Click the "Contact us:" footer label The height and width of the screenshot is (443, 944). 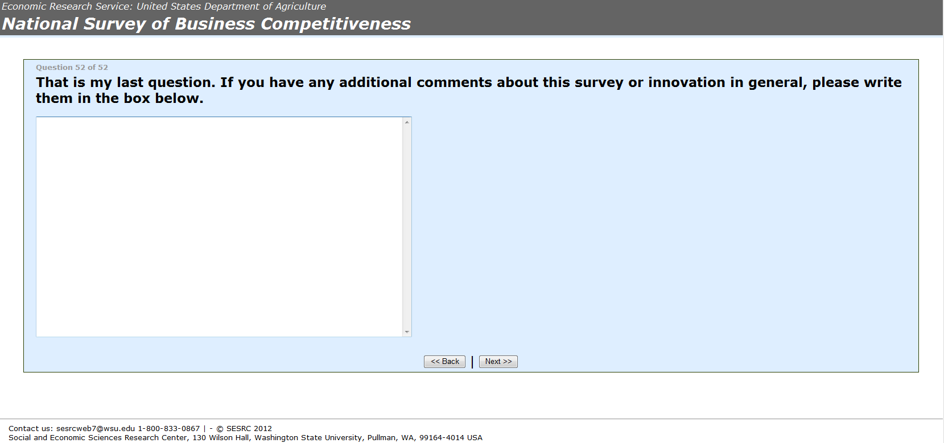[x=31, y=429]
